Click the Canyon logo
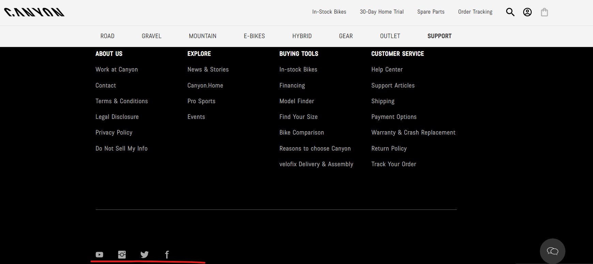 click(x=34, y=12)
